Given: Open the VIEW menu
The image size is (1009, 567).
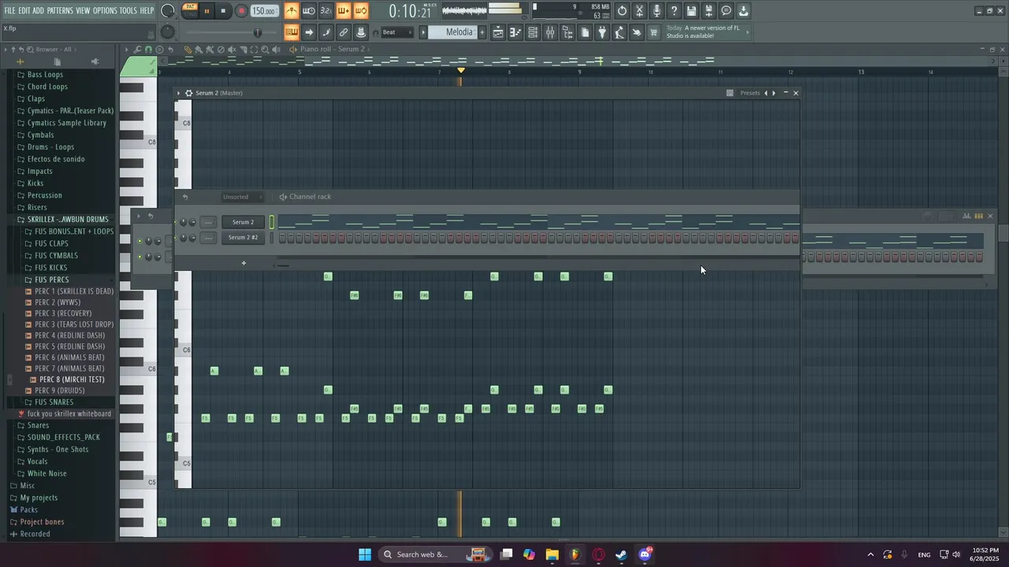Looking at the screenshot, I should 83,10.
